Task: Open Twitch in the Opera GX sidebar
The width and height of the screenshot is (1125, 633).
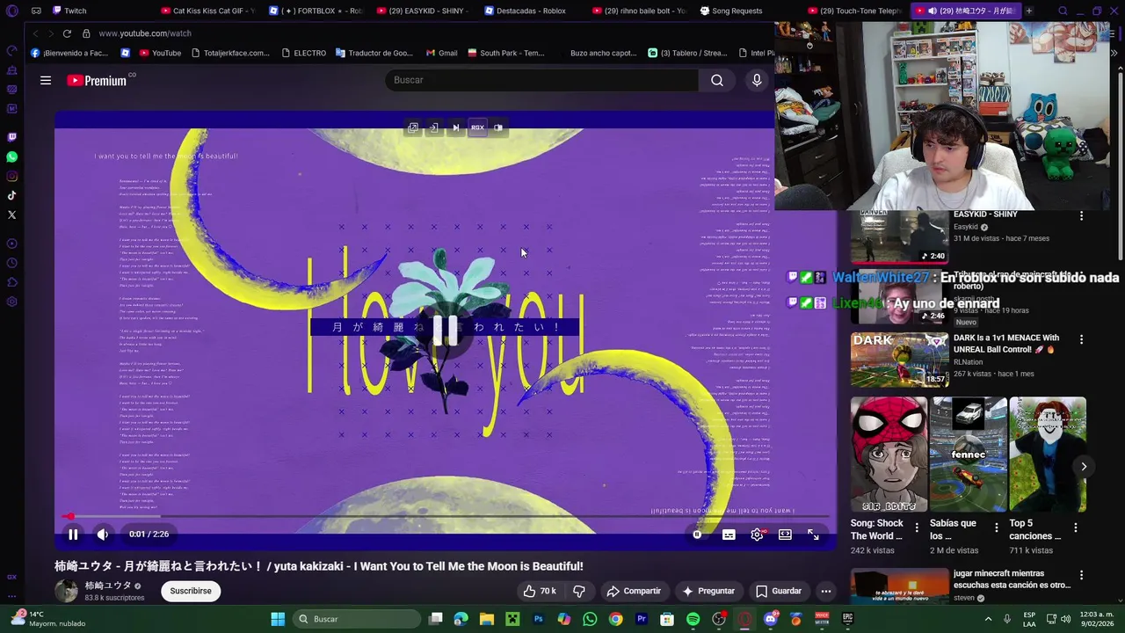Action: 11,137
